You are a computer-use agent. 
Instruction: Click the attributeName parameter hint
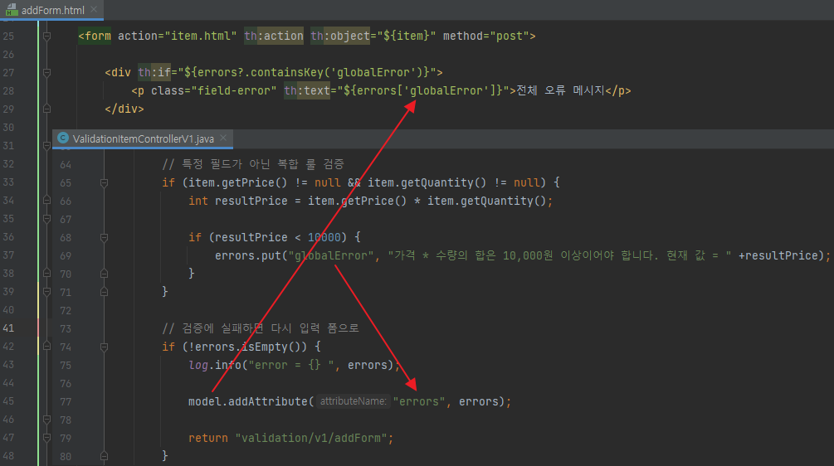354,401
